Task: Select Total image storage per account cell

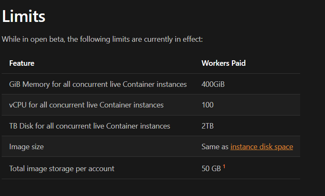Action: pyautogui.click(x=62, y=168)
